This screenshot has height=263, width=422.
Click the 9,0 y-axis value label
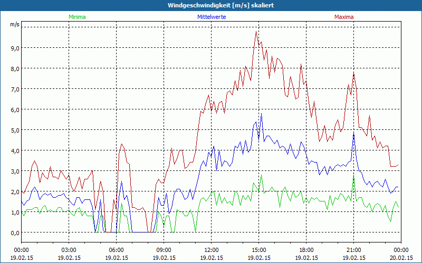click(14, 48)
